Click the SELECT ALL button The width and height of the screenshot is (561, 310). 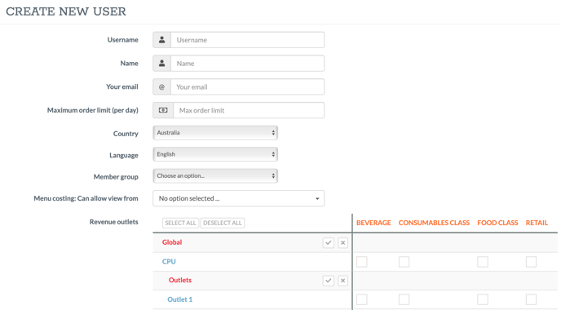(180, 223)
